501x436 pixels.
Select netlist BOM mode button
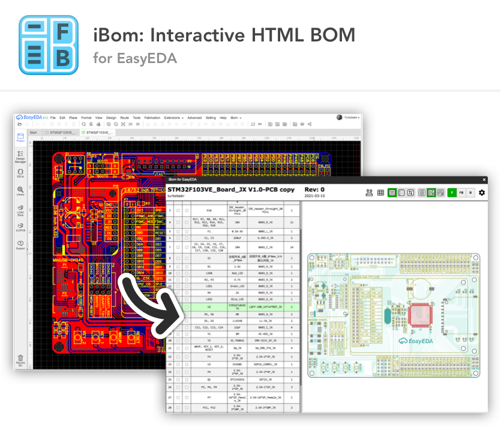[410, 193]
